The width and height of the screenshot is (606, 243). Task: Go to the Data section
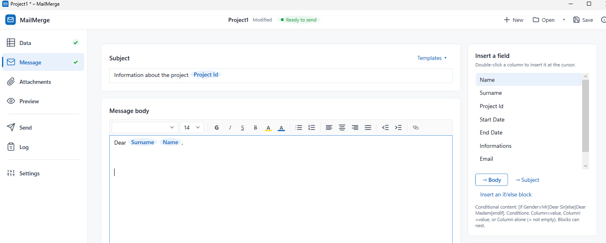pos(43,43)
